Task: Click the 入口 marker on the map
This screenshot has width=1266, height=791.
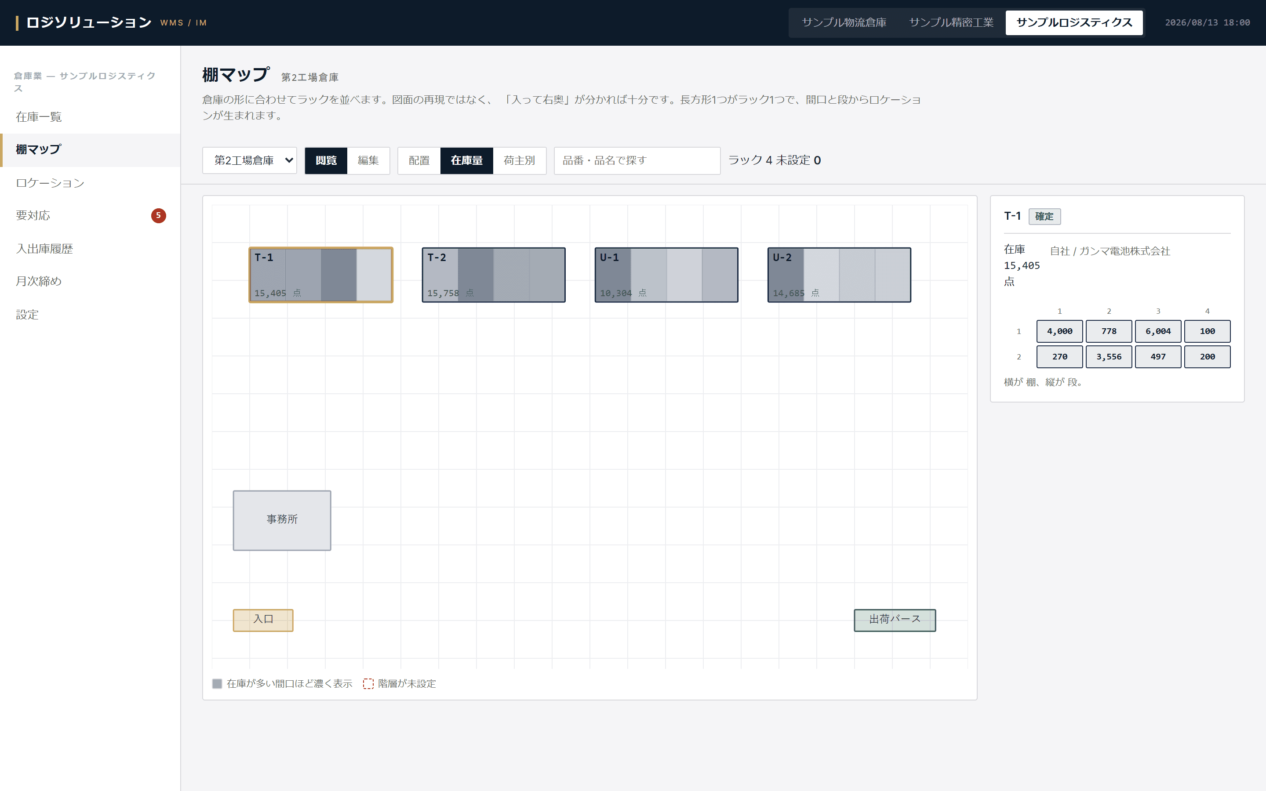Action: click(263, 620)
